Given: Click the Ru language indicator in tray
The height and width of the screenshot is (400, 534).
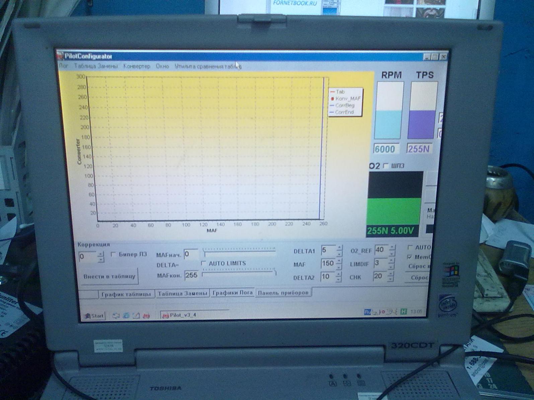Looking at the screenshot, I should tap(367, 312).
